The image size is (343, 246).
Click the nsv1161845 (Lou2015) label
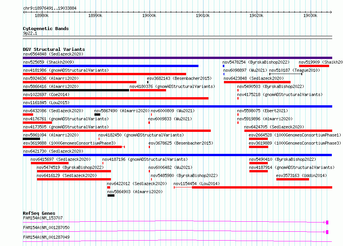click(46, 103)
